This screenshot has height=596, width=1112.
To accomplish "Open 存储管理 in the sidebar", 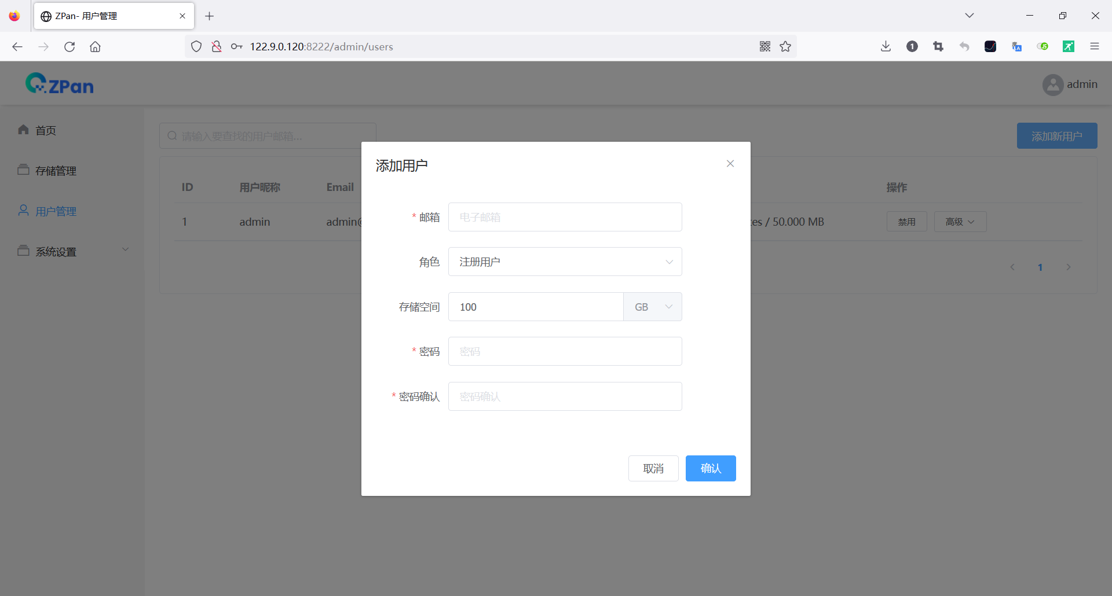I will [x=72, y=171].
